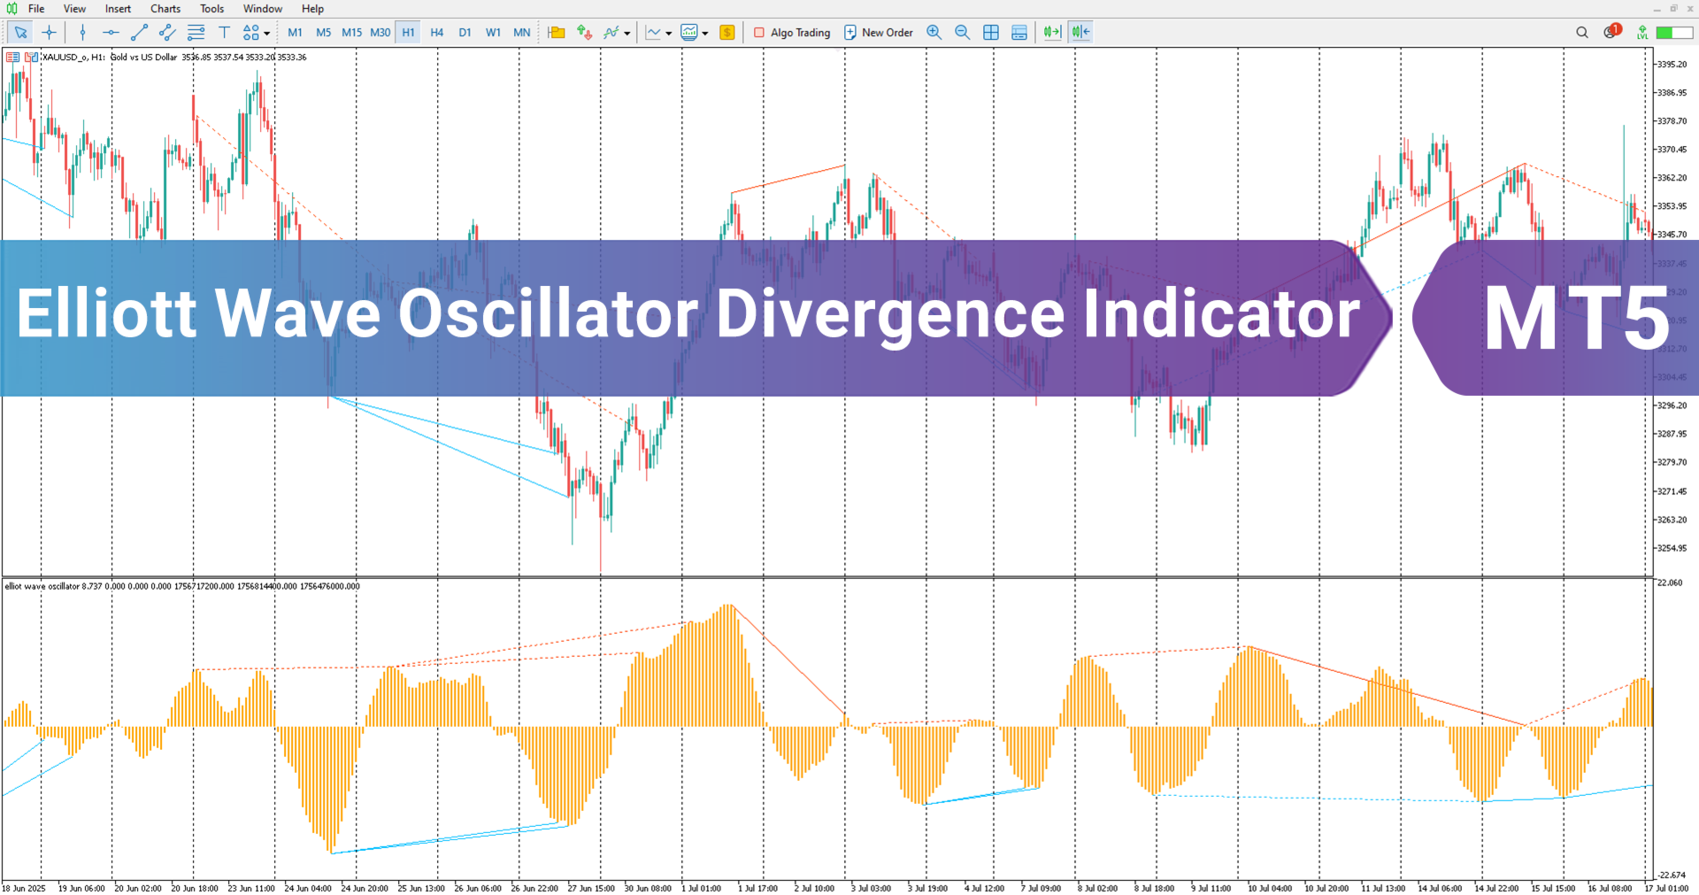Open the Insert menu
The height and width of the screenshot is (895, 1699).
(118, 9)
